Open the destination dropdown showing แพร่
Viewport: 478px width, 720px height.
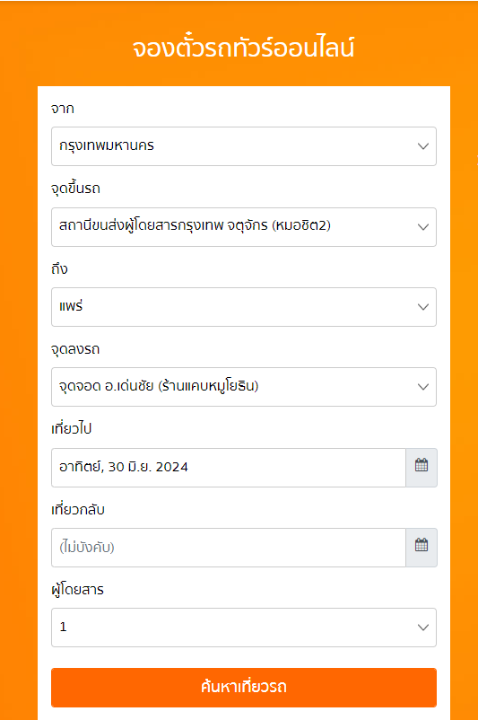pyautogui.click(x=244, y=307)
